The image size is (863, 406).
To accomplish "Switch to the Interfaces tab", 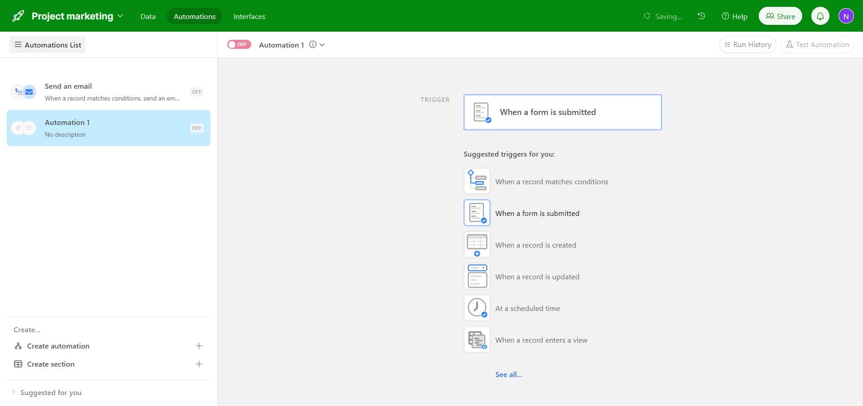I will [x=249, y=16].
